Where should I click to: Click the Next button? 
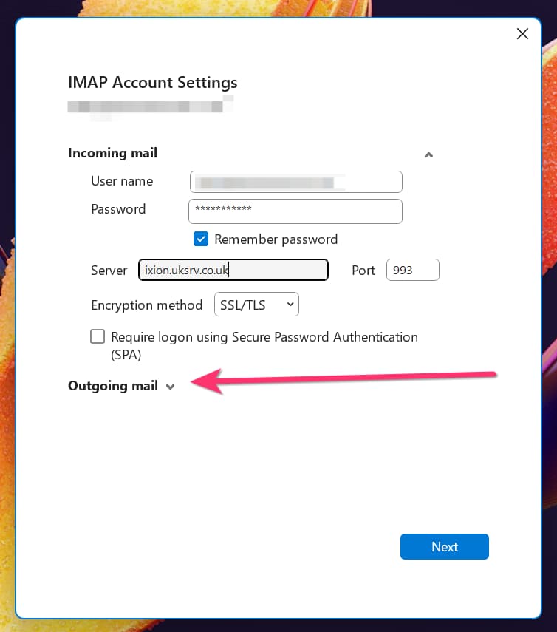pyautogui.click(x=444, y=546)
